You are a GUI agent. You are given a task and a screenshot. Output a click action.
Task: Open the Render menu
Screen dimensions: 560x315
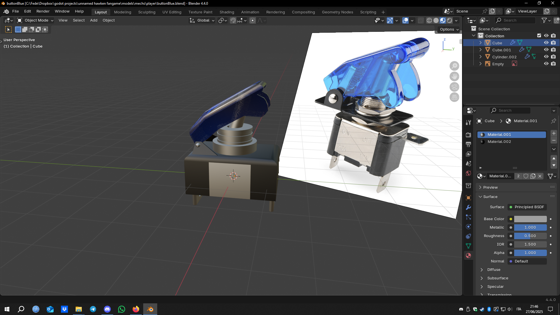click(43, 11)
